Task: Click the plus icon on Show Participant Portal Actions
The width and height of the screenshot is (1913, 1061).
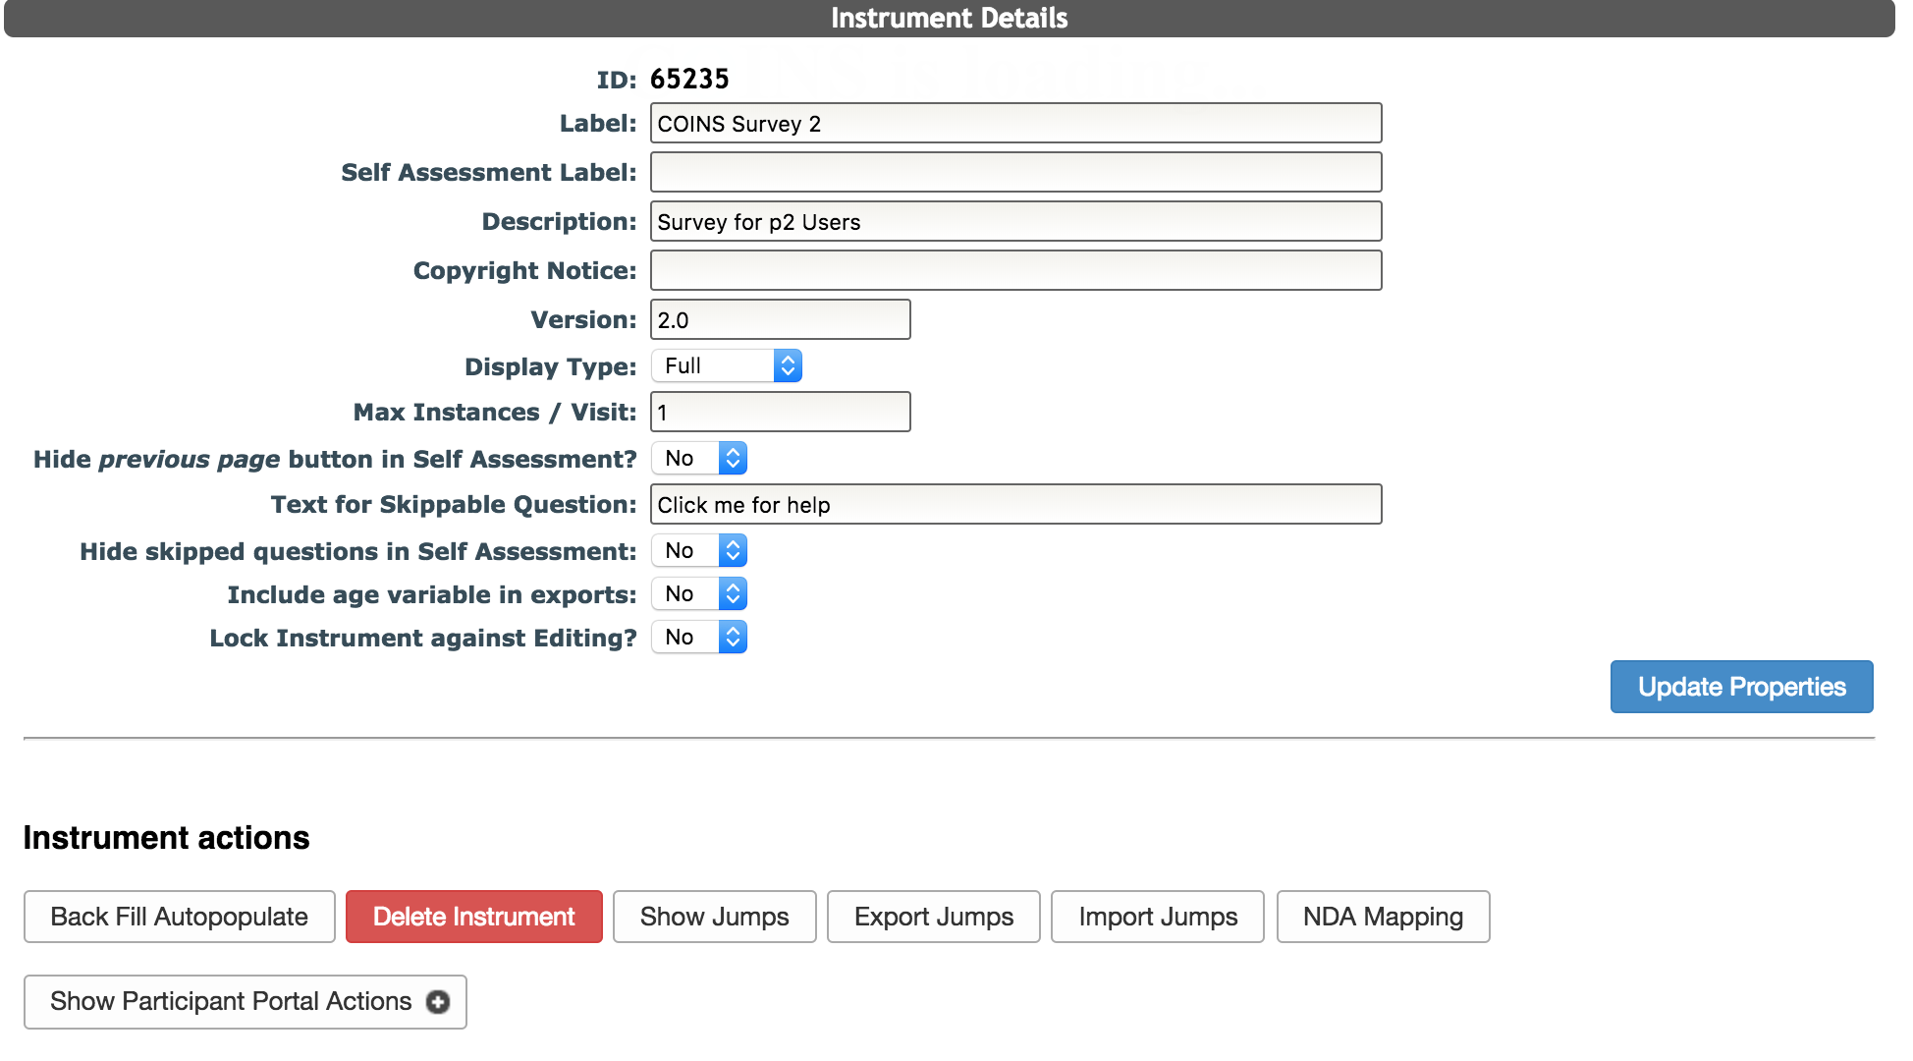Action: [437, 1001]
